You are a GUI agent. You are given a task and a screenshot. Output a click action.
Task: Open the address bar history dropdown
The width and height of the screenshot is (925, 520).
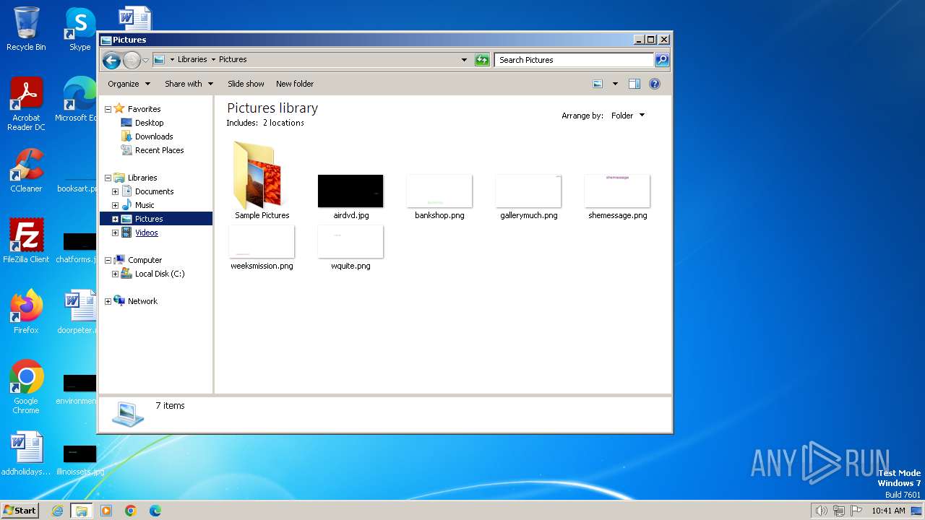click(464, 60)
